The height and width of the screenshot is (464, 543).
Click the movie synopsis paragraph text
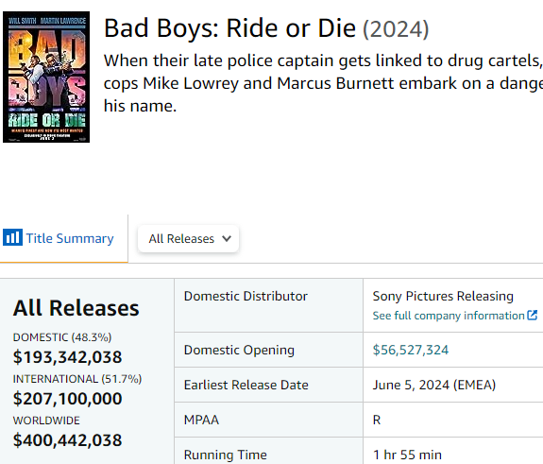pos(323,83)
